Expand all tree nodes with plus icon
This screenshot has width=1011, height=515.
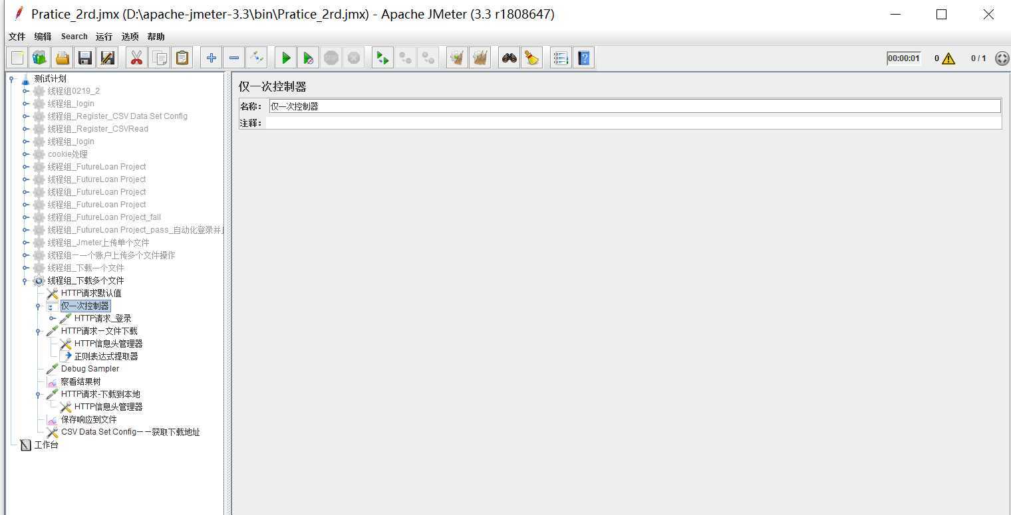pos(212,58)
